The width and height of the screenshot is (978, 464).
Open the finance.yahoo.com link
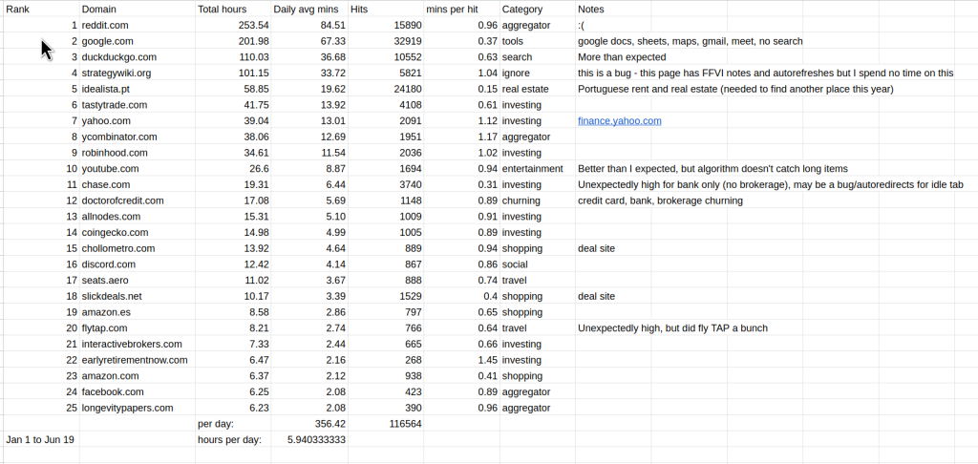[x=619, y=121]
